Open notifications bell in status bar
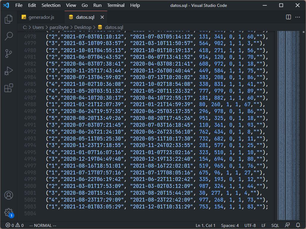The height and width of the screenshot is (229, 306). pos(298,225)
